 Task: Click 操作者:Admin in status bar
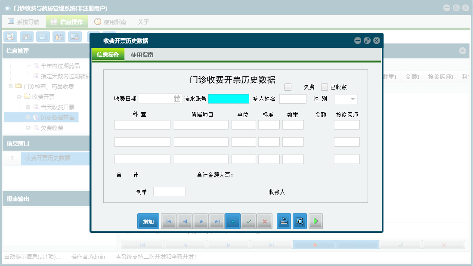tap(88, 257)
